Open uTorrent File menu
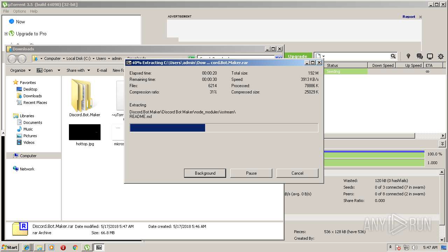 [x=6, y=11]
